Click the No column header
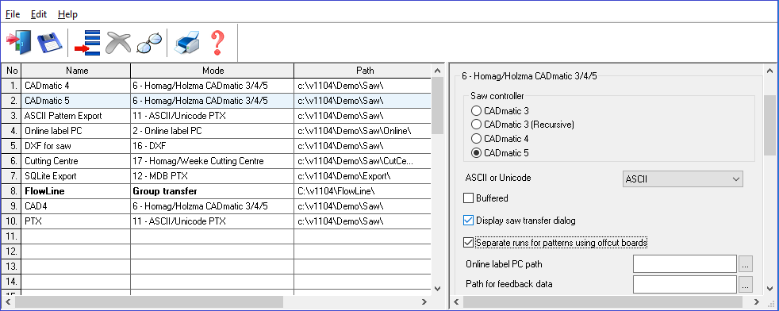The height and width of the screenshot is (311, 779). click(x=11, y=70)
